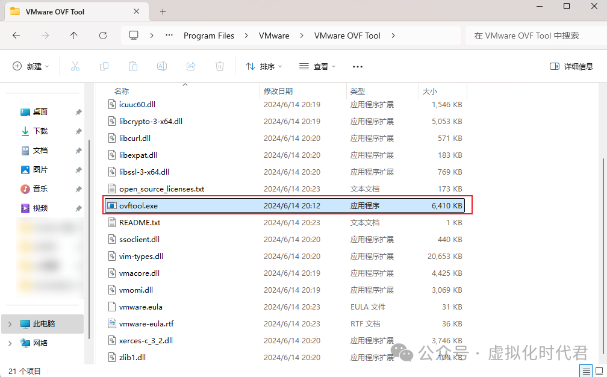Switch to details list view in status bar

coord(587,371)
